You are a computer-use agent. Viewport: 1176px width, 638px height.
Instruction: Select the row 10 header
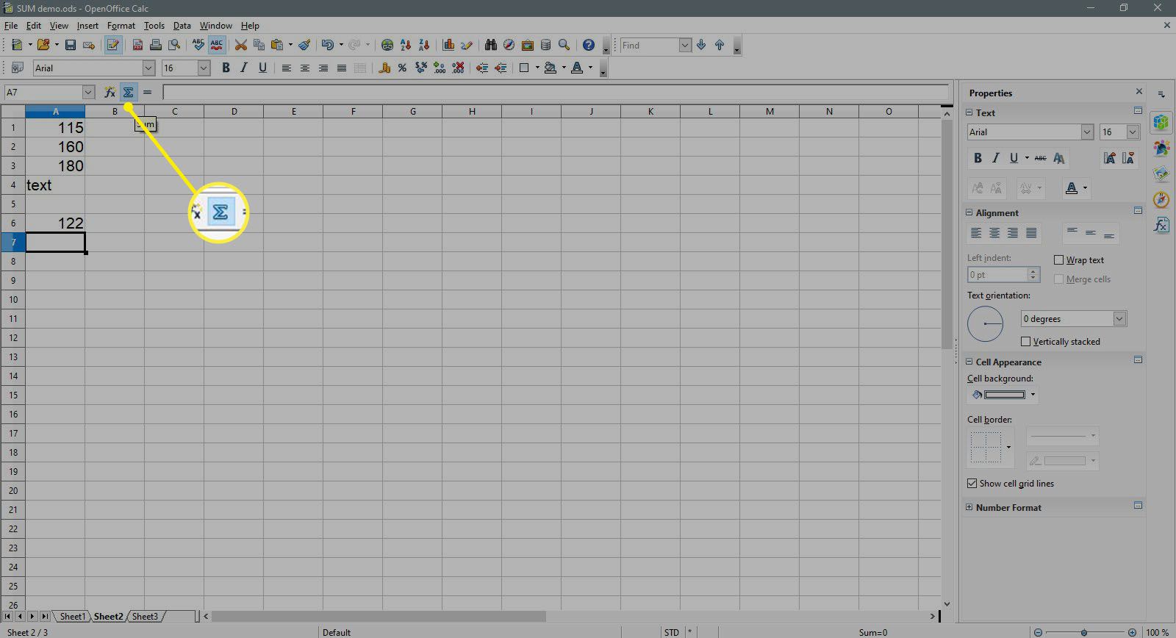[12, 299]
